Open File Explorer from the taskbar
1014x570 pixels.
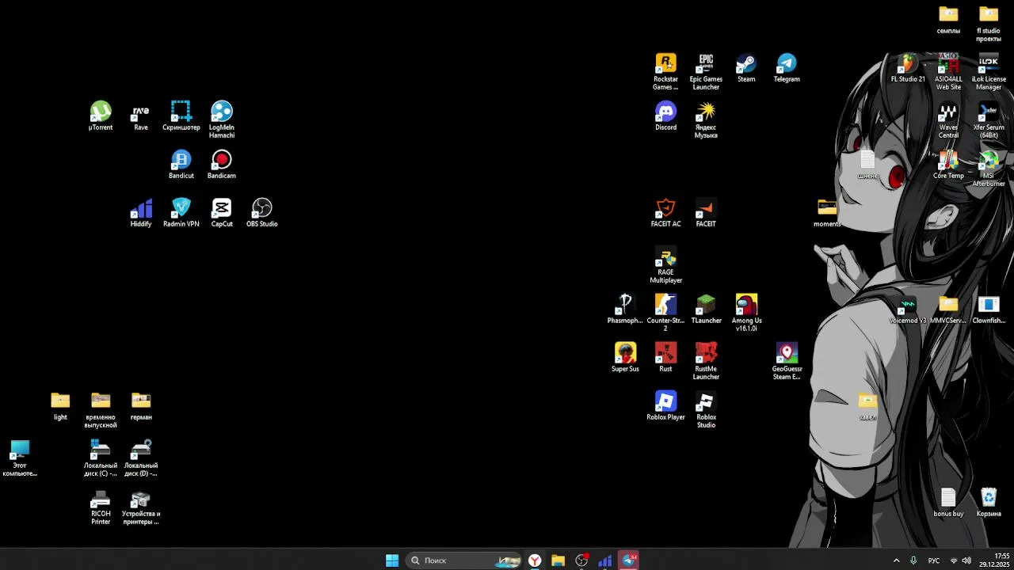click(558, 560)
